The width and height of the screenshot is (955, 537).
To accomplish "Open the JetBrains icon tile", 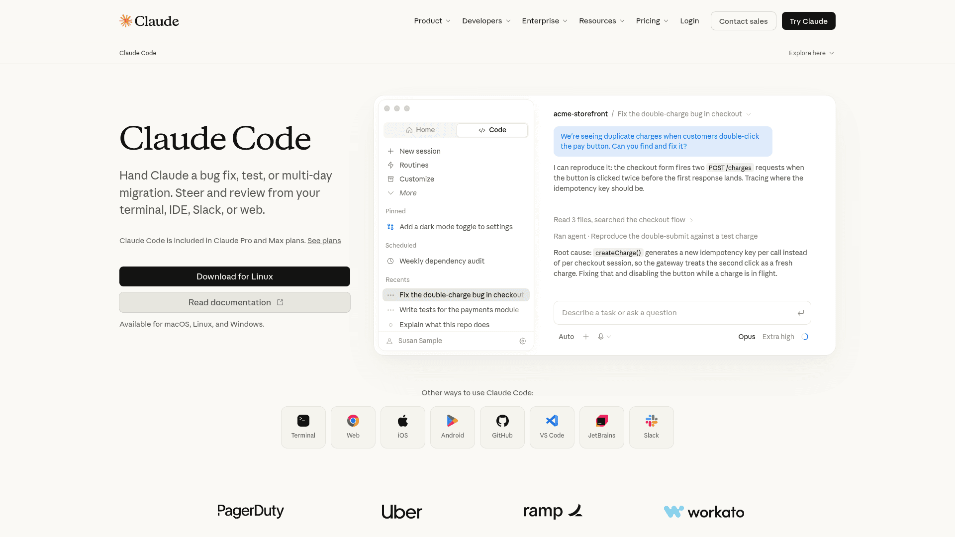I will pyautogui.click(x=602, y=427).
